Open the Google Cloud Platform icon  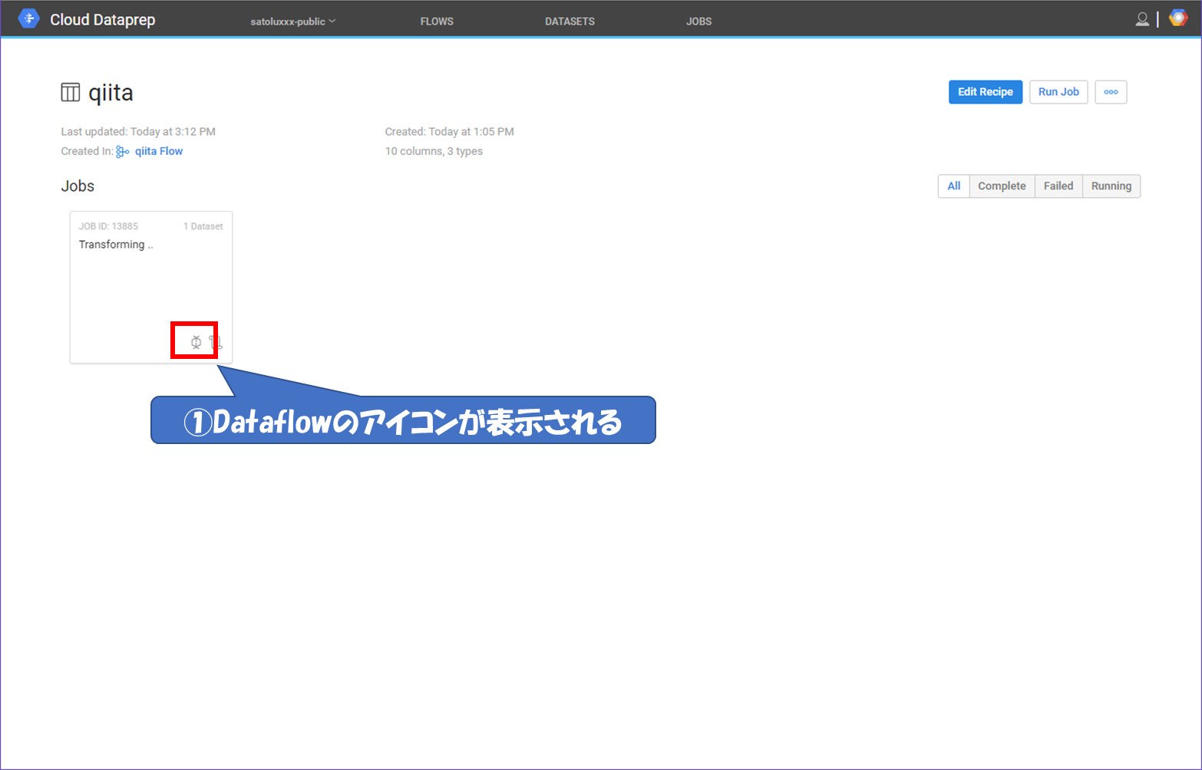[x=1178, y=18]
